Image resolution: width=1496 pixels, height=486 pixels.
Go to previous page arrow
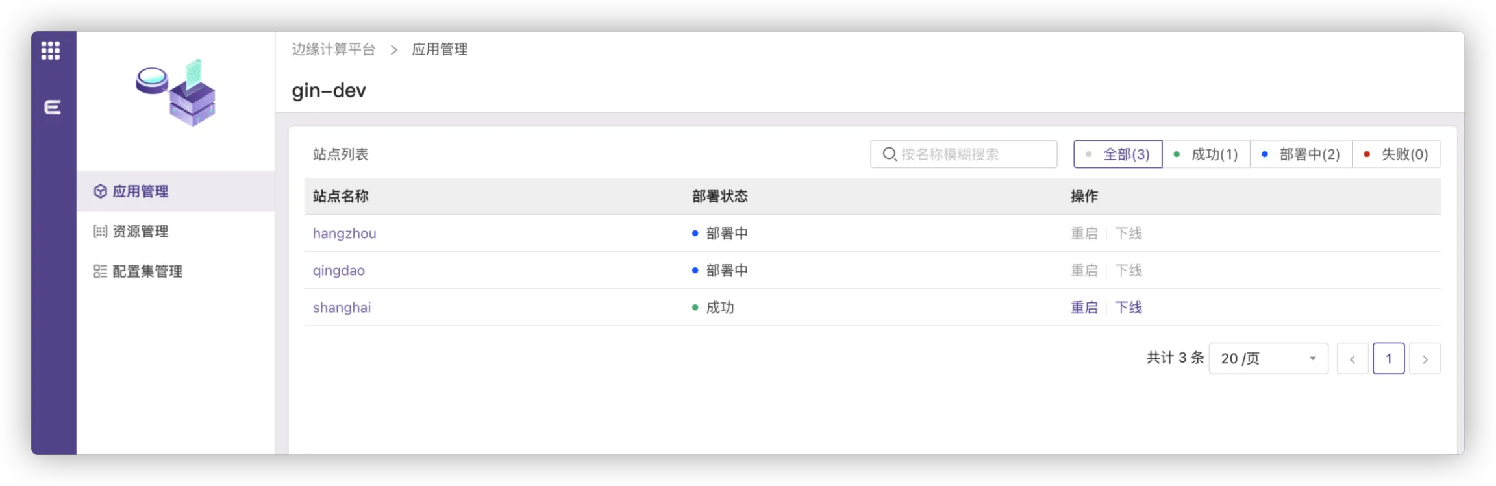coord(1353,359)
